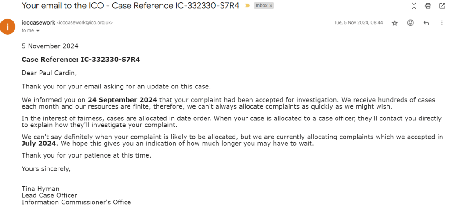Viewport: 449px width, 207px height.
Task: Click the bold text July 2024
Action: [x=39, y=144]
